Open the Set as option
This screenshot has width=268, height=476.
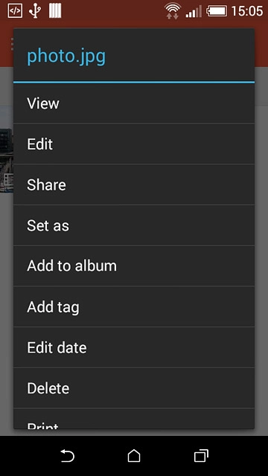point(134,225)
